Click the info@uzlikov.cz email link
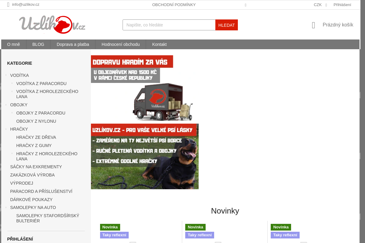This screenshot has width=365, height=243. (26, 5)
